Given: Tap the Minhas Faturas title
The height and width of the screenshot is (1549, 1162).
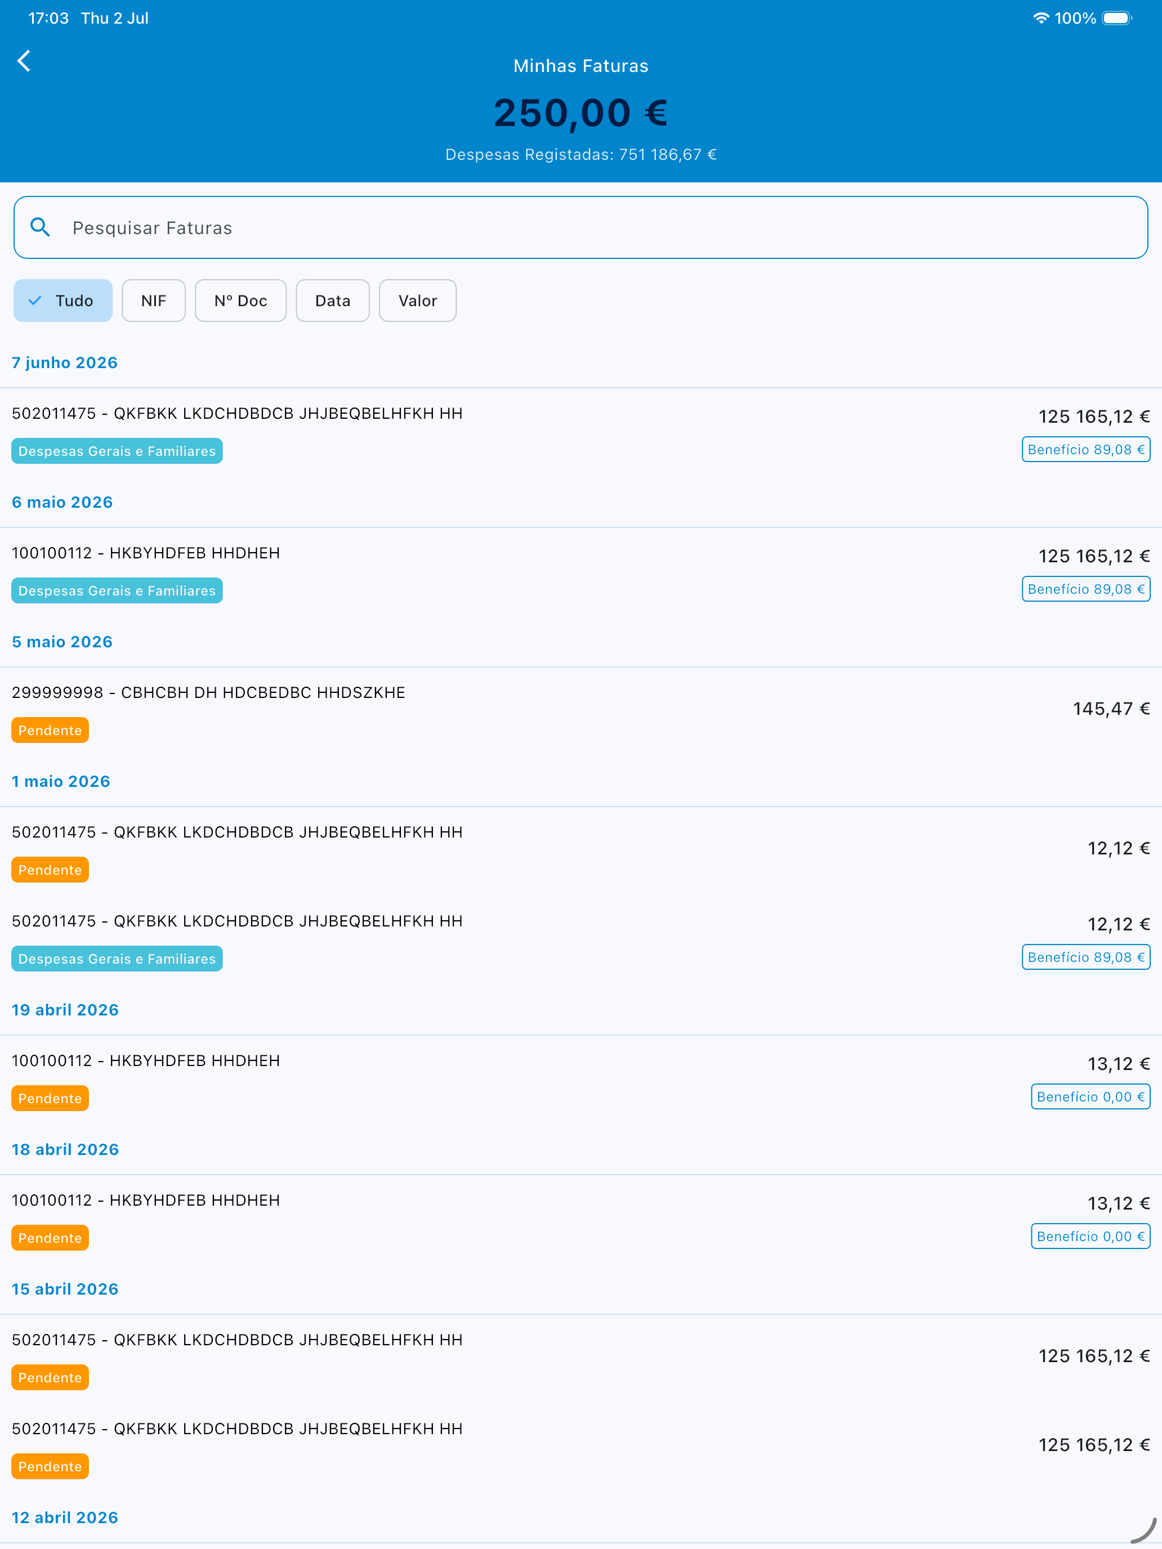Looking at the screenshot, I should (x=580, y=66).
